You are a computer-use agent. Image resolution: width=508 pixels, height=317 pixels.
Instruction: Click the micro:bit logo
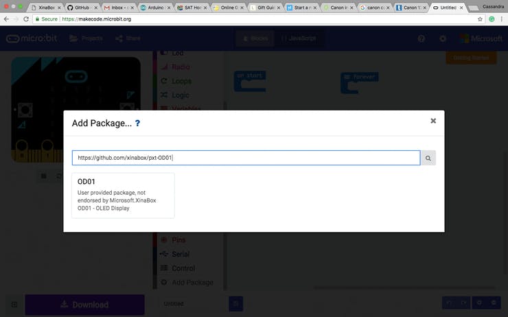pyautogui.click(x=32, y=38)
